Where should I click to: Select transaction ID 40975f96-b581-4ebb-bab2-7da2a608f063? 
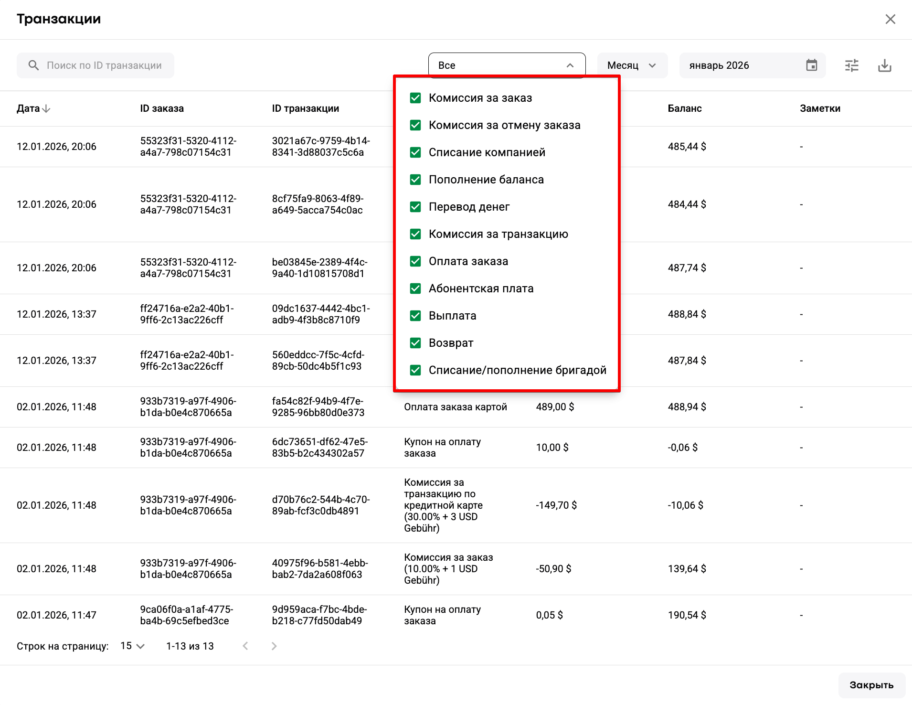click(x=320, y=569)
